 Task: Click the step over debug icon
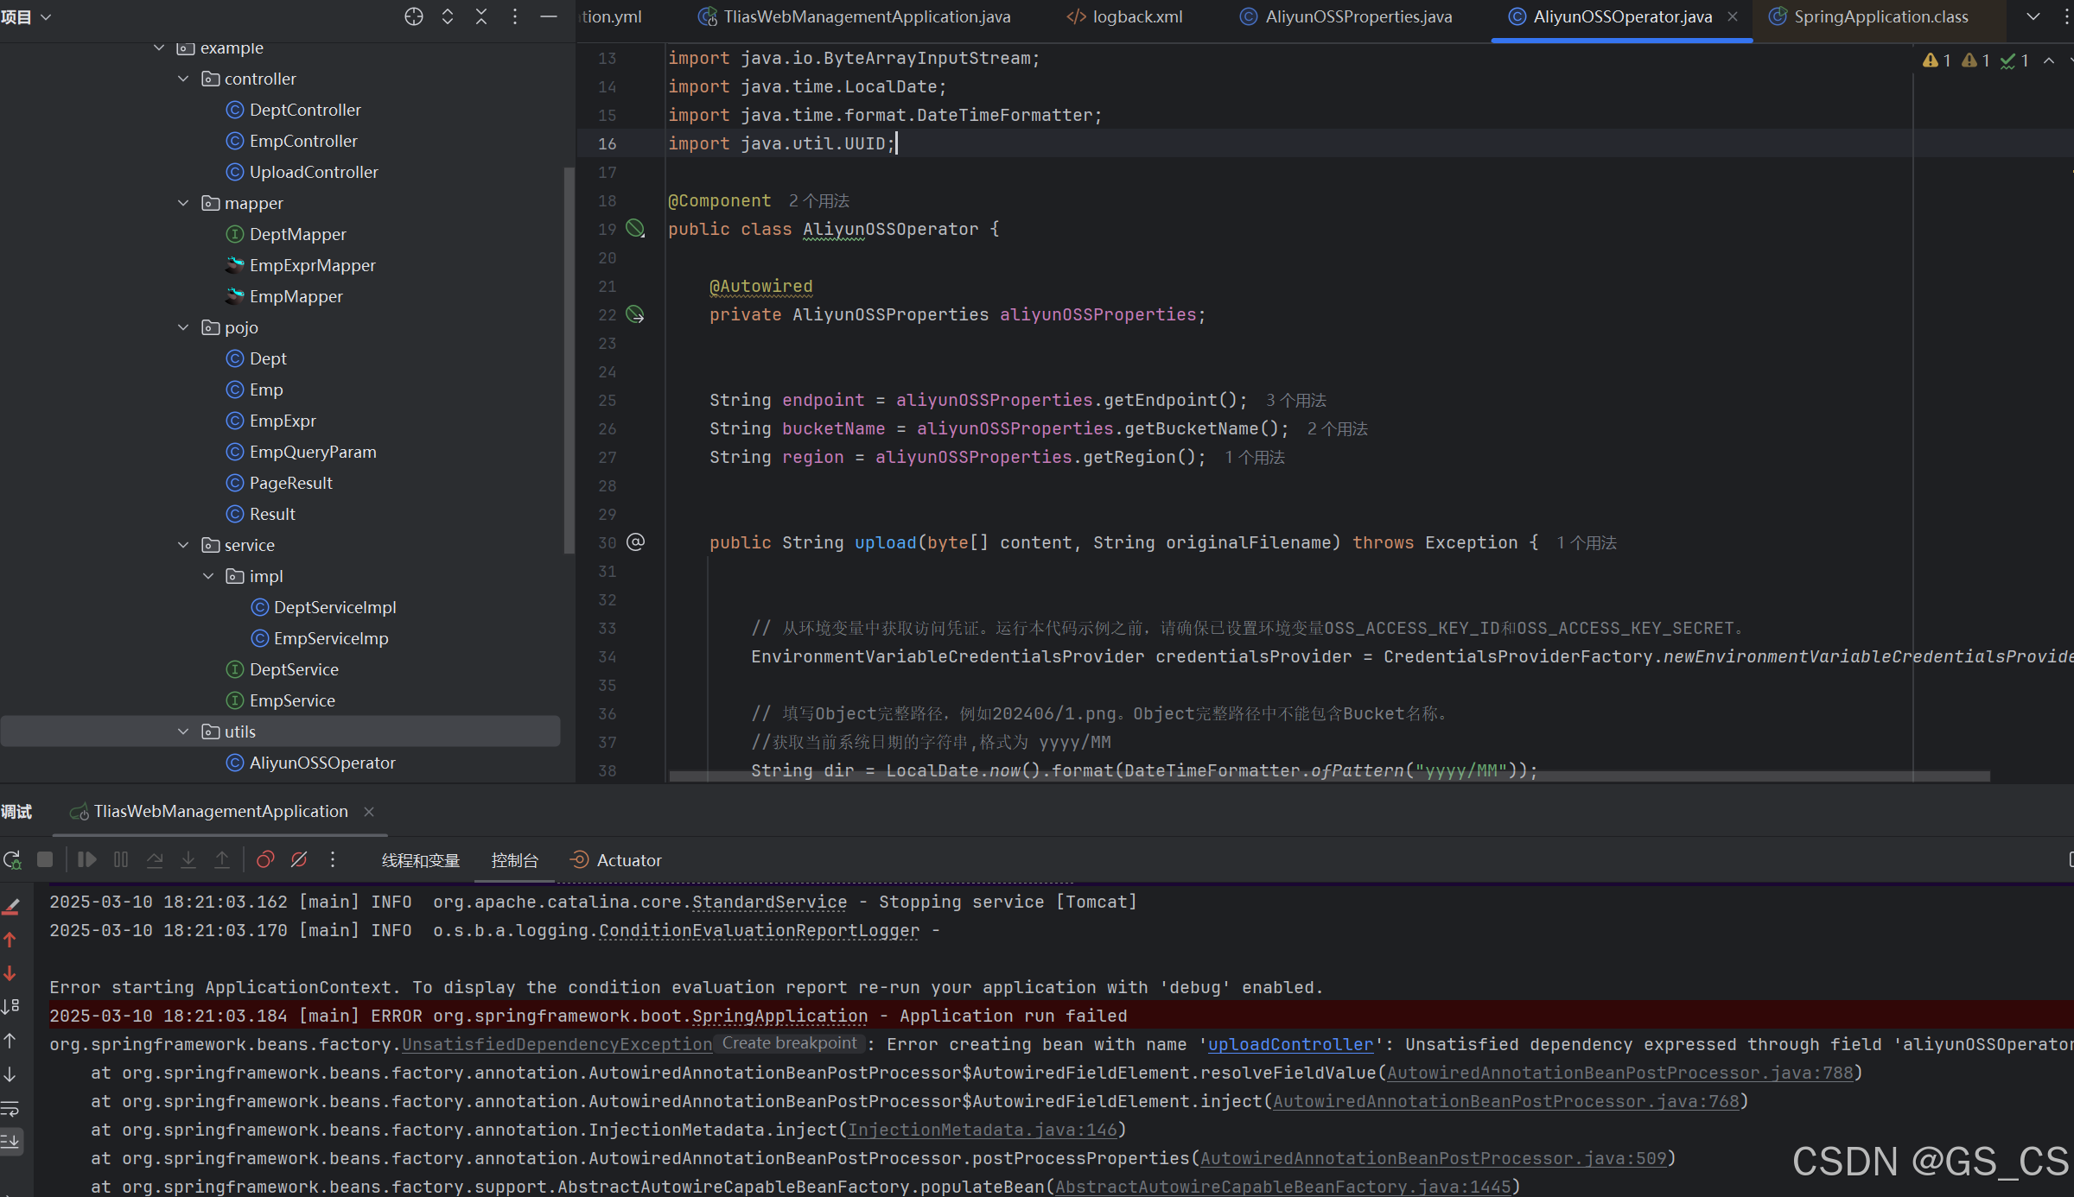click(x=155, y=859)
